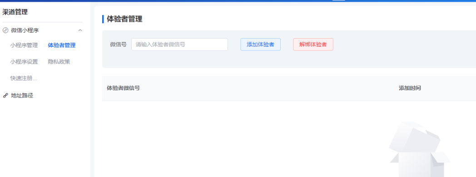Click the chain link icon beside 地址路径
This screenshot has width=476, height=177.
pyautogui.click(x=5, y=96)
